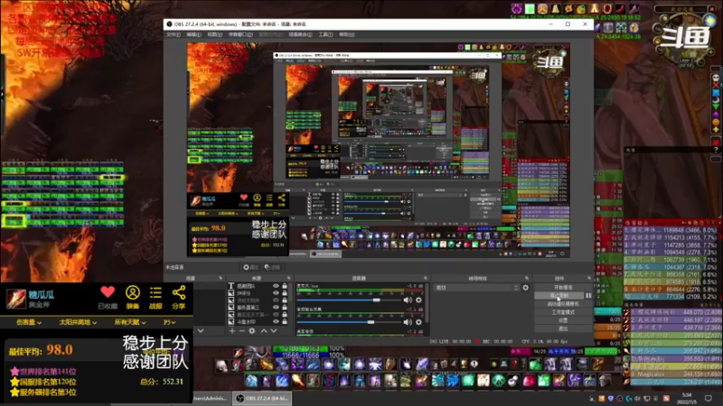Open the 工具 menu in OBS
The width and height of the screenshot is (723, 406).
[x=325, y=34]
